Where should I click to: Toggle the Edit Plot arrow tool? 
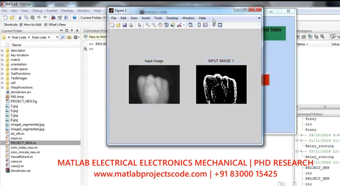pyautogui.click(x=140, y=25)
